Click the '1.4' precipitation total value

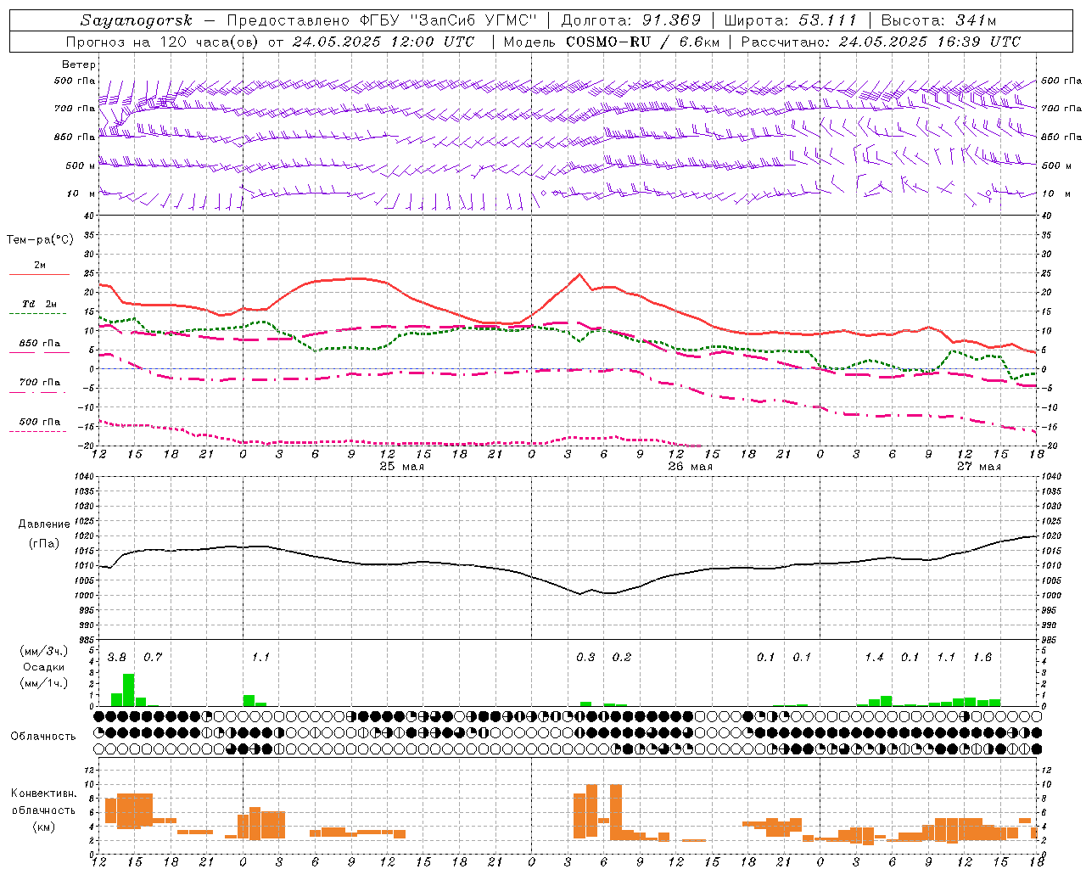pos(874,657)
